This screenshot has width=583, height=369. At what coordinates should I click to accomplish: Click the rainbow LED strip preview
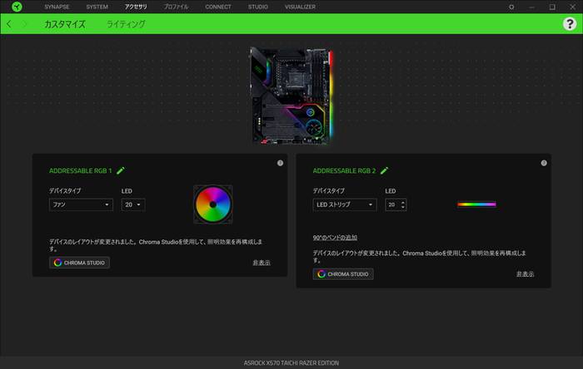476,204
